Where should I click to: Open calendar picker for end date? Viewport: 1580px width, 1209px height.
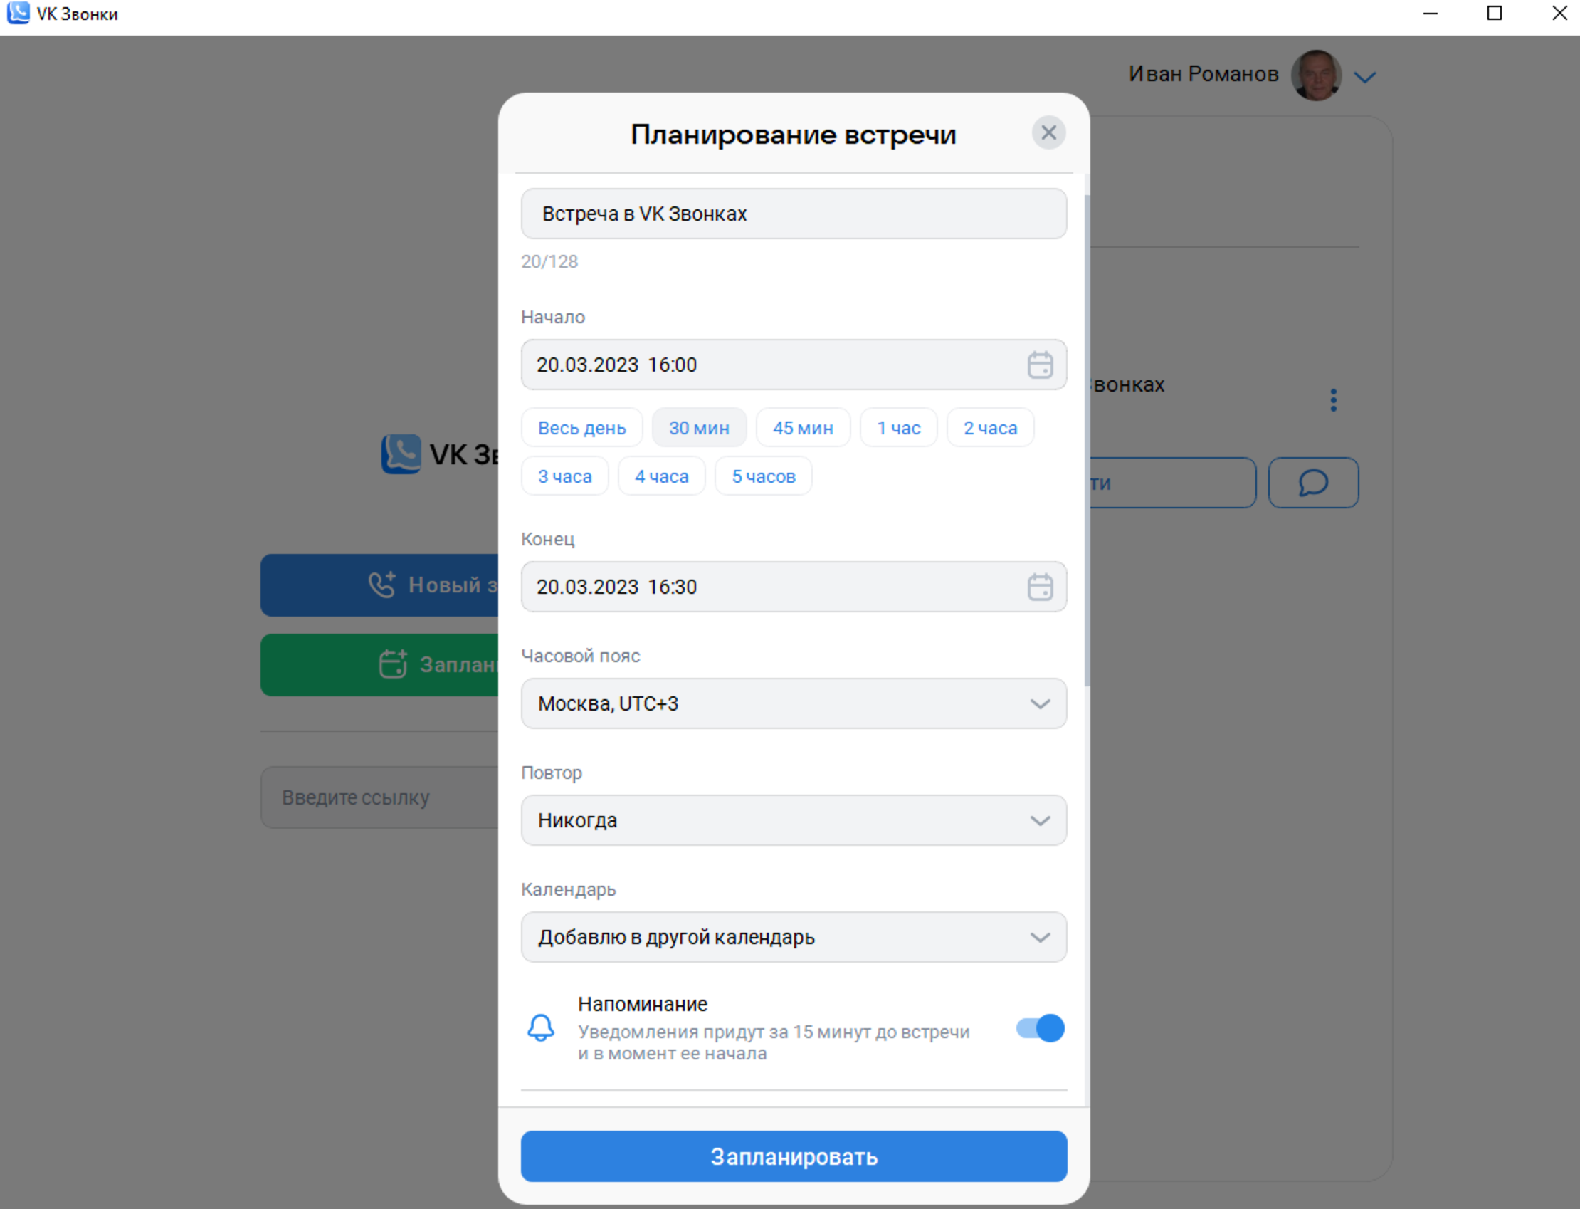point(1040,587)
